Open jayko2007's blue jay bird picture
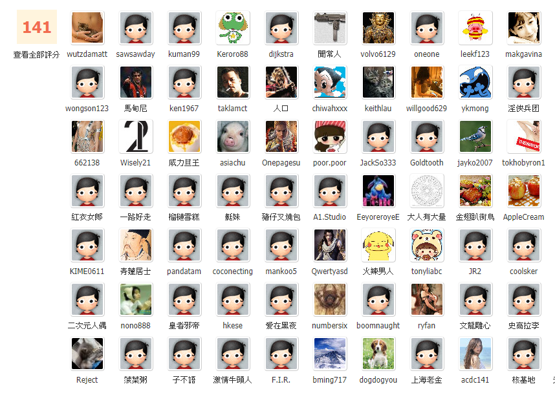This screenshot has height=393, width=555. [475, 136]
